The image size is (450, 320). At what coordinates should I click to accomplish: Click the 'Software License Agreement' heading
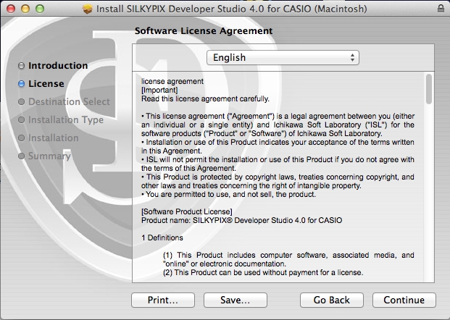point(204,31)
